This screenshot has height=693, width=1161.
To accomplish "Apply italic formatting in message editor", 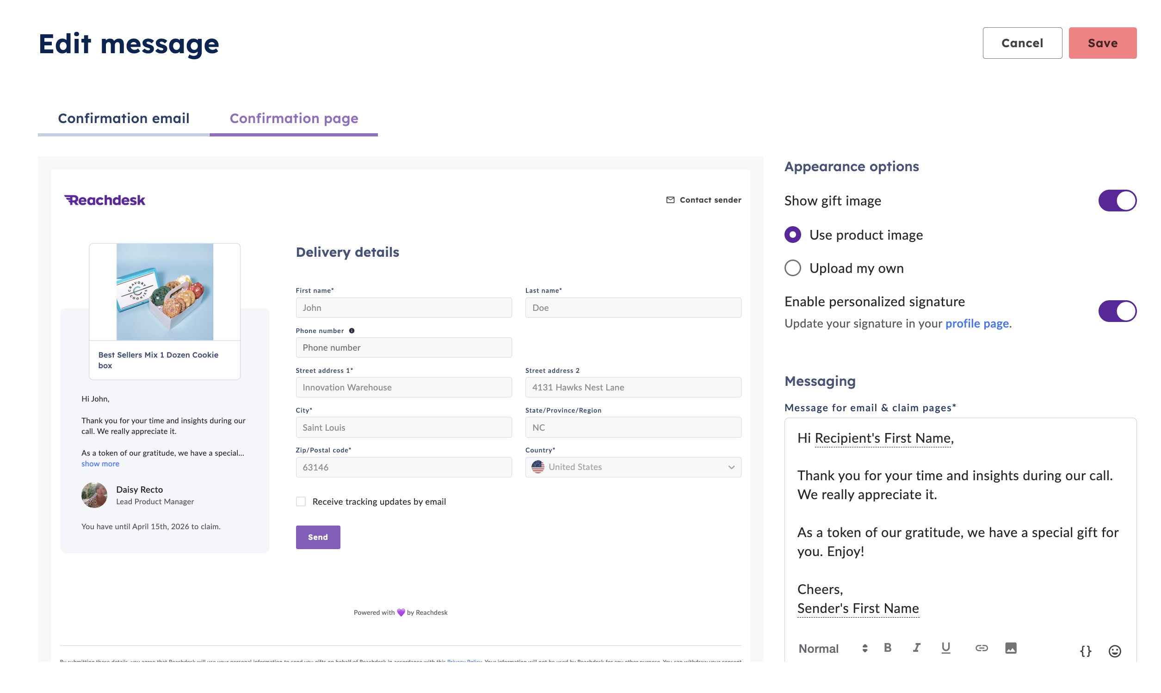I will click(x=916, y=648).
